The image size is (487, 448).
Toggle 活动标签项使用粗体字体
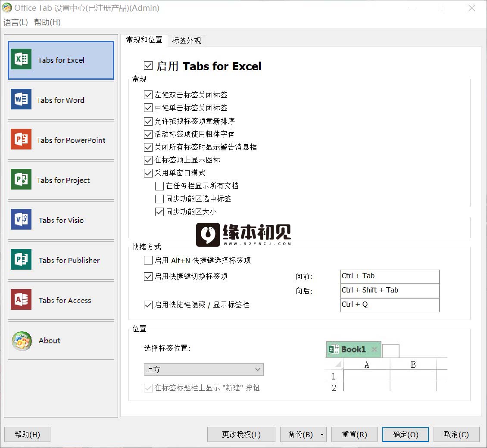[x=148, y=134]
